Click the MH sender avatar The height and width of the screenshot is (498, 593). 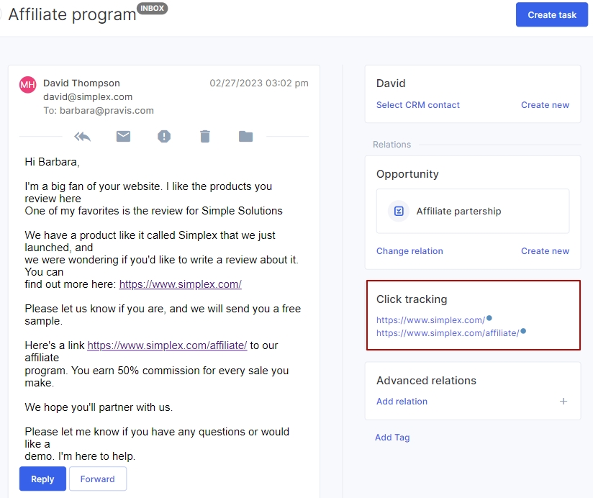[x=27, y=85]
